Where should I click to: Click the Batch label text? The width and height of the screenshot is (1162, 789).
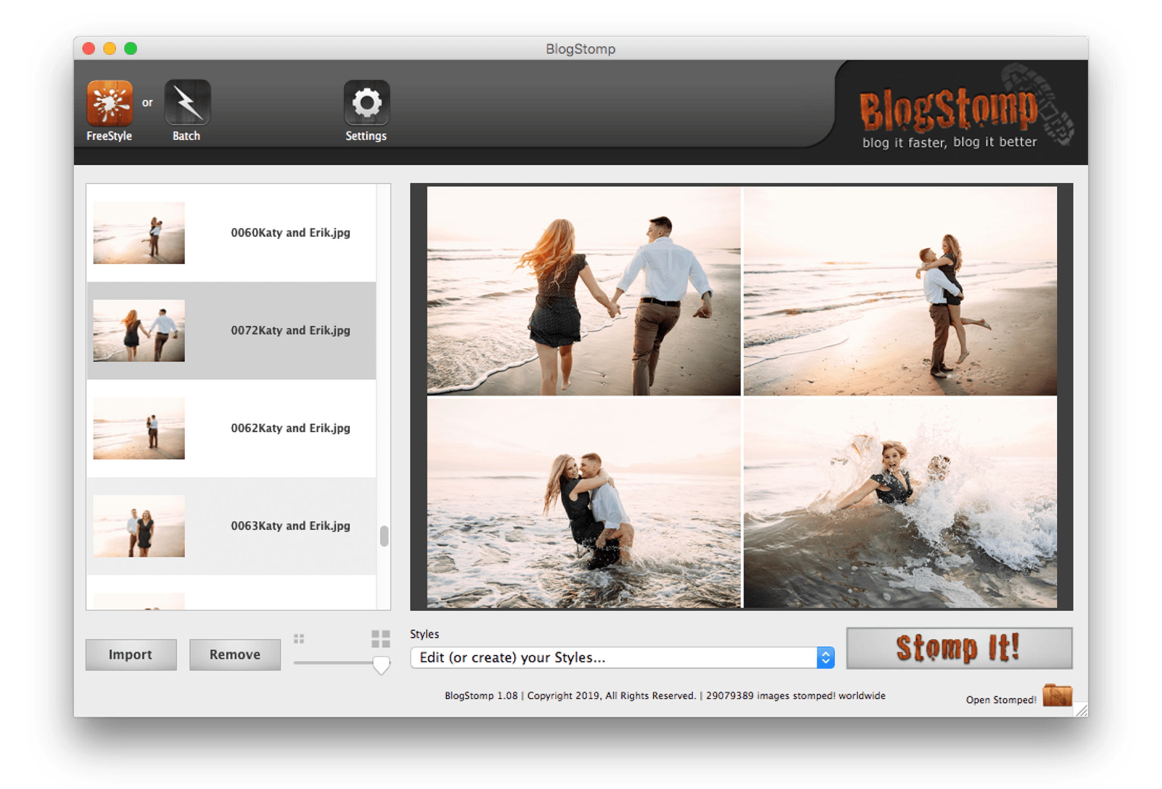[x=186, y=136]
